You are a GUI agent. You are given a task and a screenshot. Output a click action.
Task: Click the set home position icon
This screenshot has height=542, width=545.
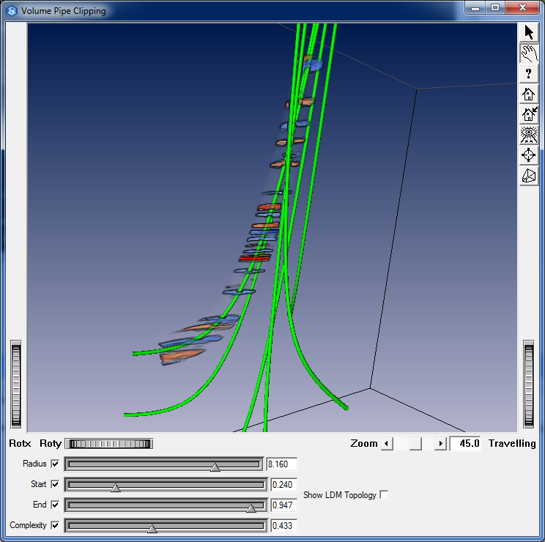[x=528, y=114]
